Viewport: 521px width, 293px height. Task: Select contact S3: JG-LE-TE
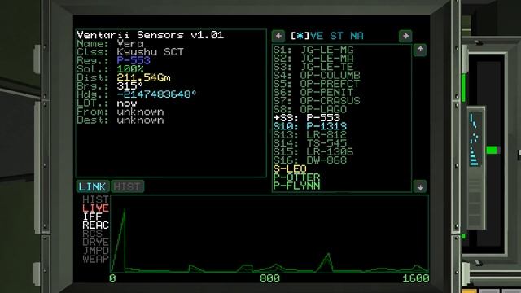click(x=313, y=67)
